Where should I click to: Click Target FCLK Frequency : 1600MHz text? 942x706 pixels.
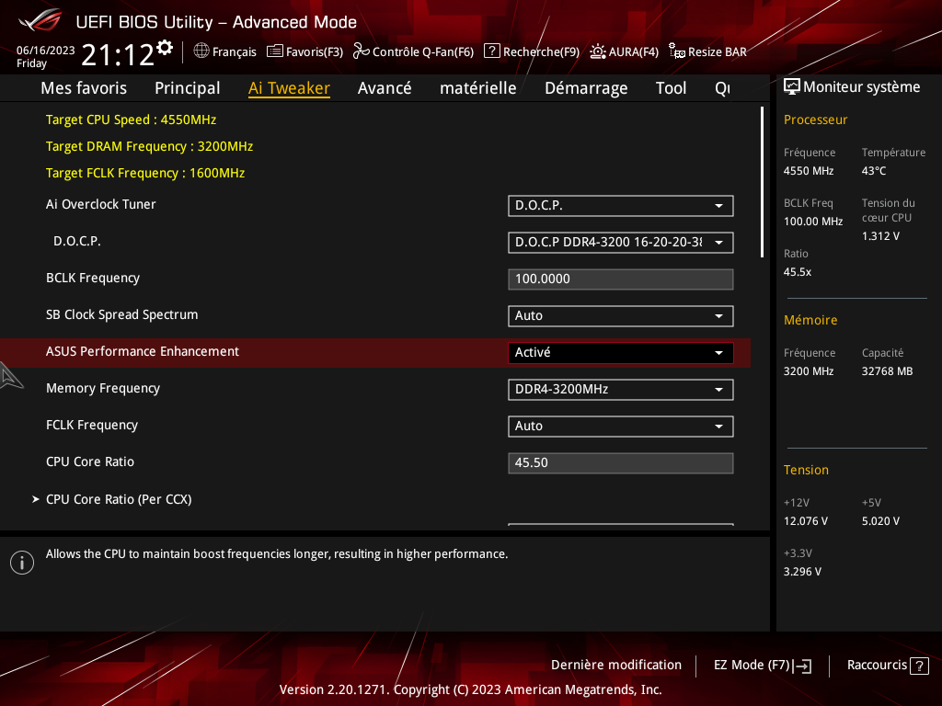pyautogui.click(x=145, y=173)
